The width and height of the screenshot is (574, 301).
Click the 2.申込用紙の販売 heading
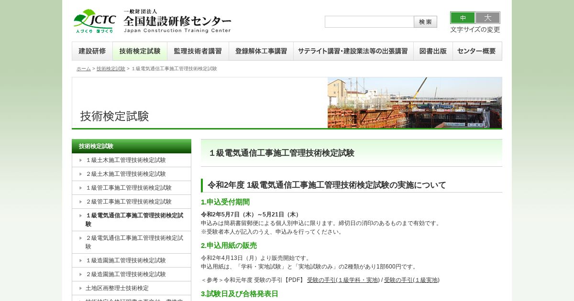point(229,246)
